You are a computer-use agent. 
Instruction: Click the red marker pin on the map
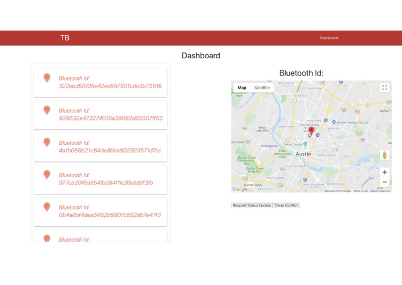tap(311, 130)
